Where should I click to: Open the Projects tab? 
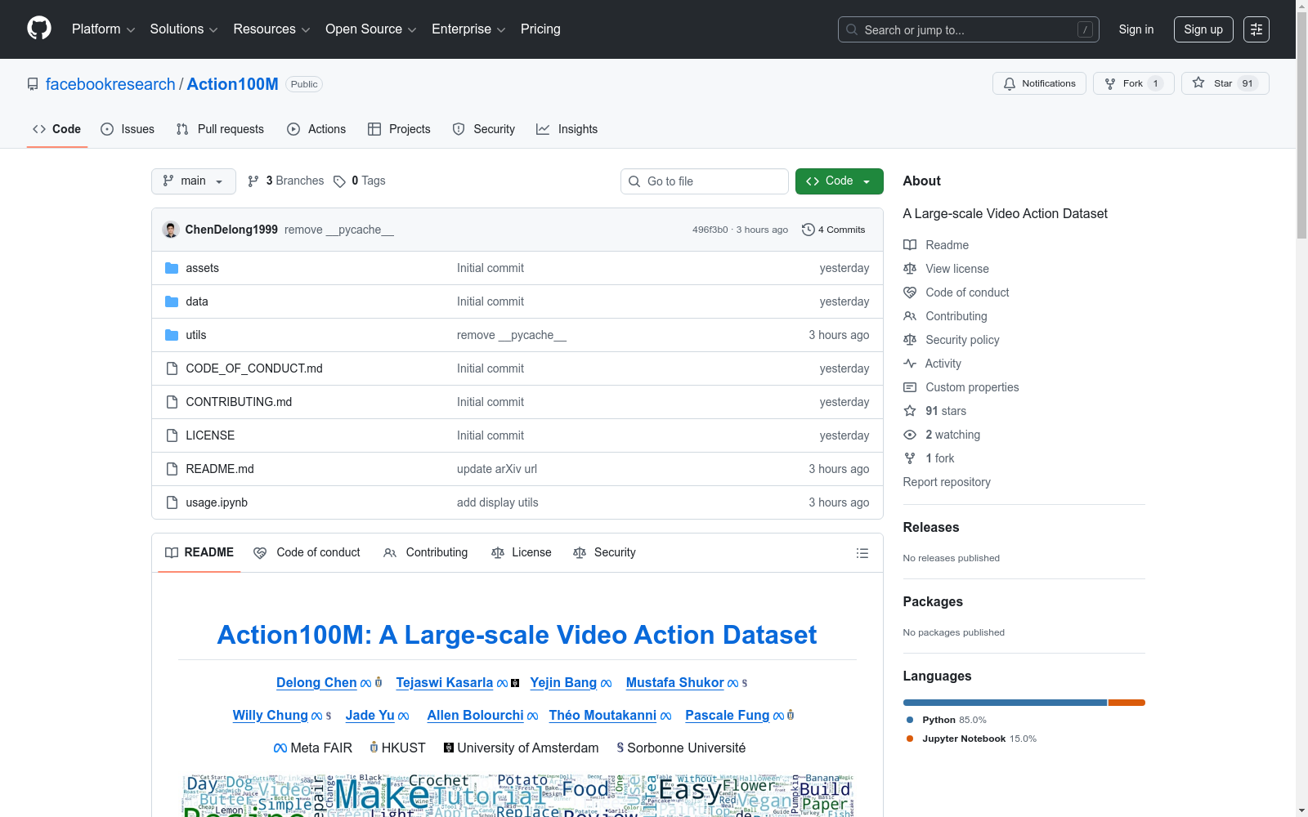coord(399,129)
